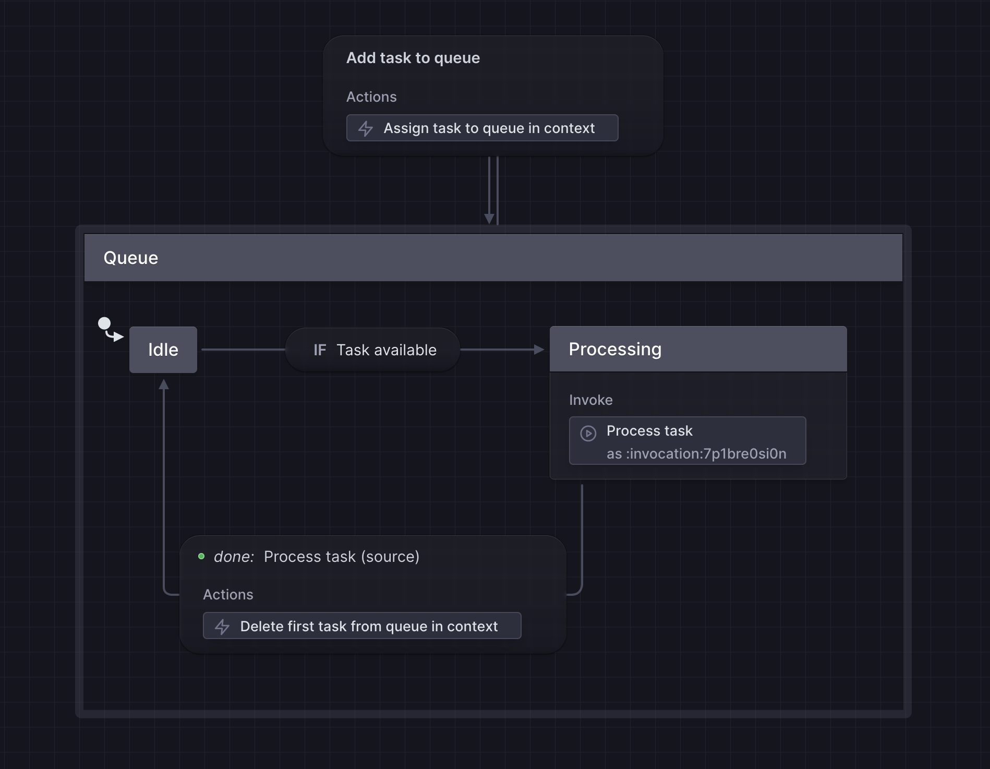Click the lightning icon on Delete first task action
Viewport: 990px width, 769px height.
click(x=223, y=626)
